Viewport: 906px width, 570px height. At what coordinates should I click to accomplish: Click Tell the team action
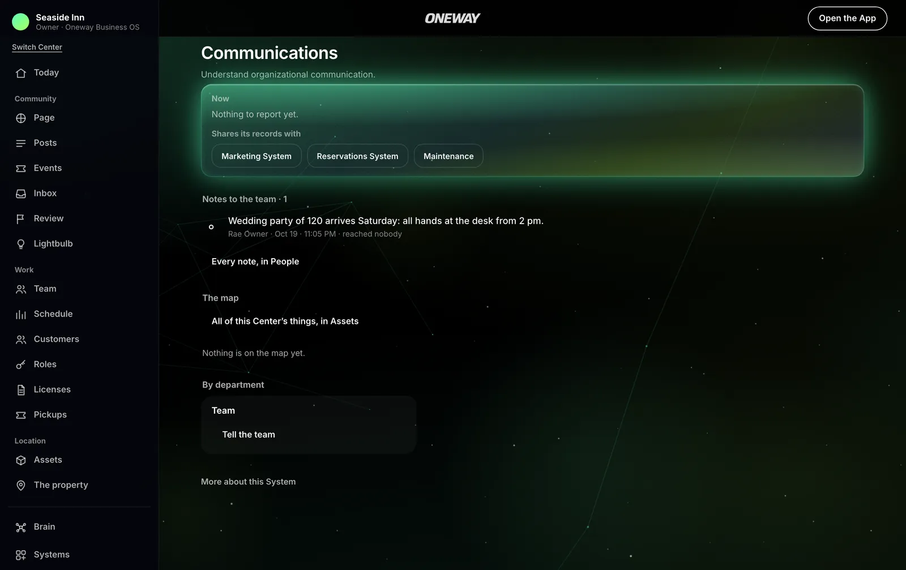[249, 435]
